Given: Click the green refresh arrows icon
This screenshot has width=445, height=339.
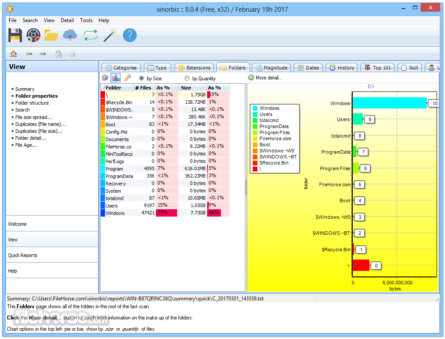Looking at the screenshot, I should tap(91, 35).
